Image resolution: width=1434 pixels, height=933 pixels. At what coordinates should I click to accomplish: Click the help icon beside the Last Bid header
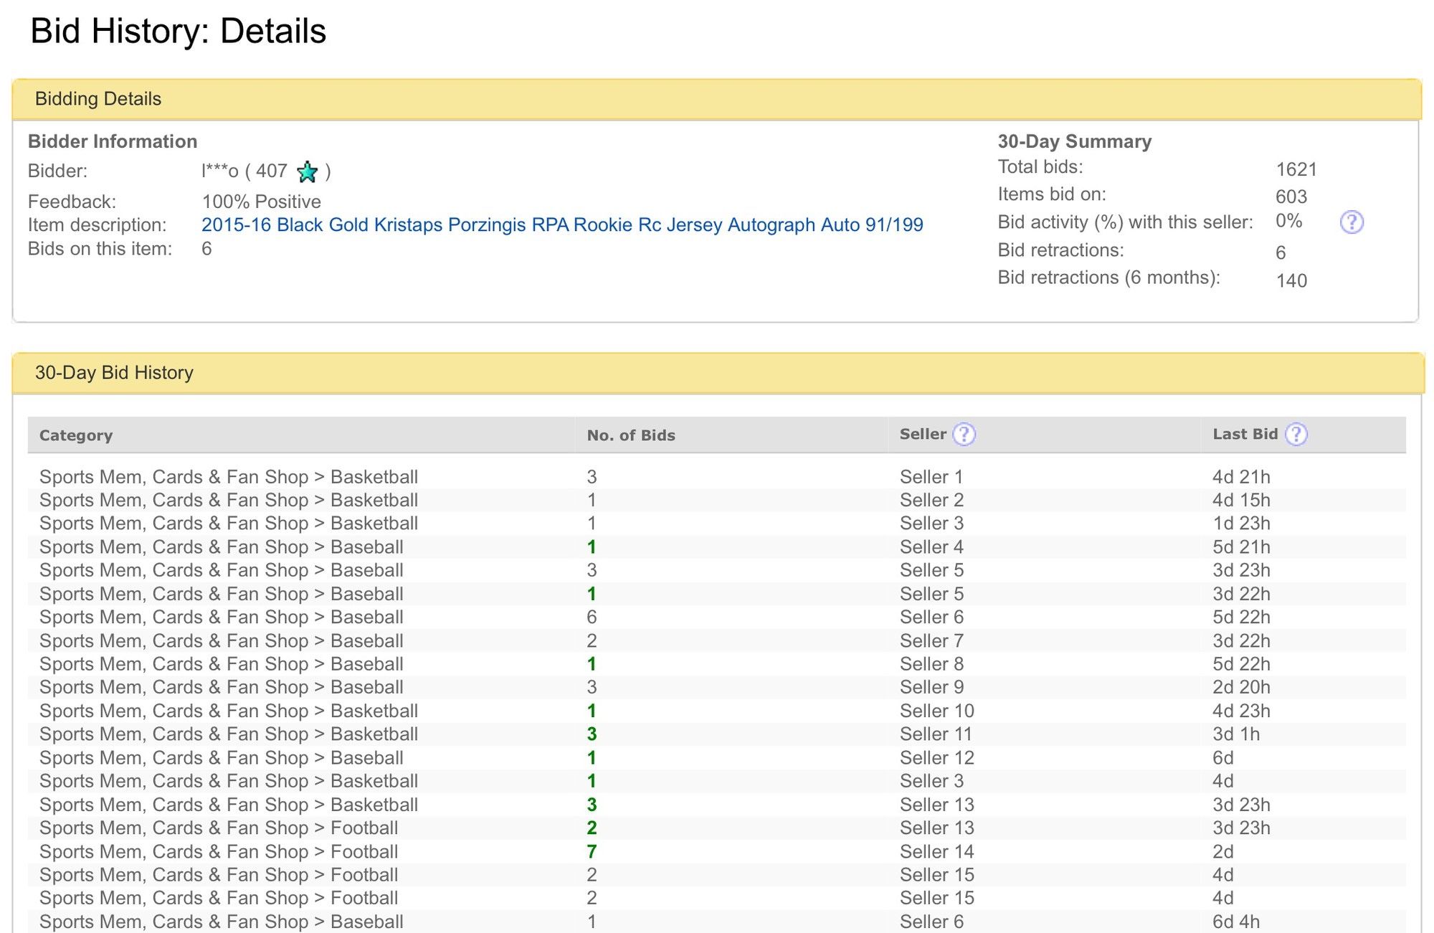click(x=1296, y=435)
